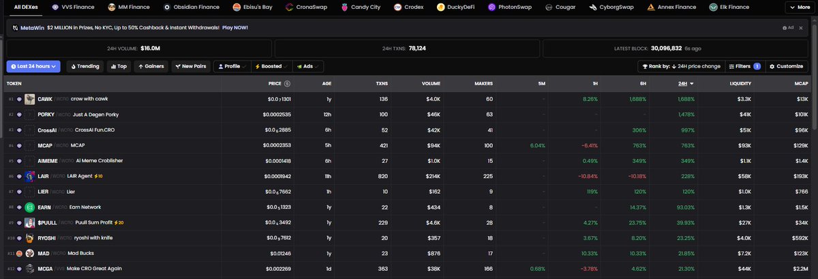The height and width of the screenshot is (279, 818).
Task: Click the DEX badge icon on MAD row
Action: [x=19, y=253]
